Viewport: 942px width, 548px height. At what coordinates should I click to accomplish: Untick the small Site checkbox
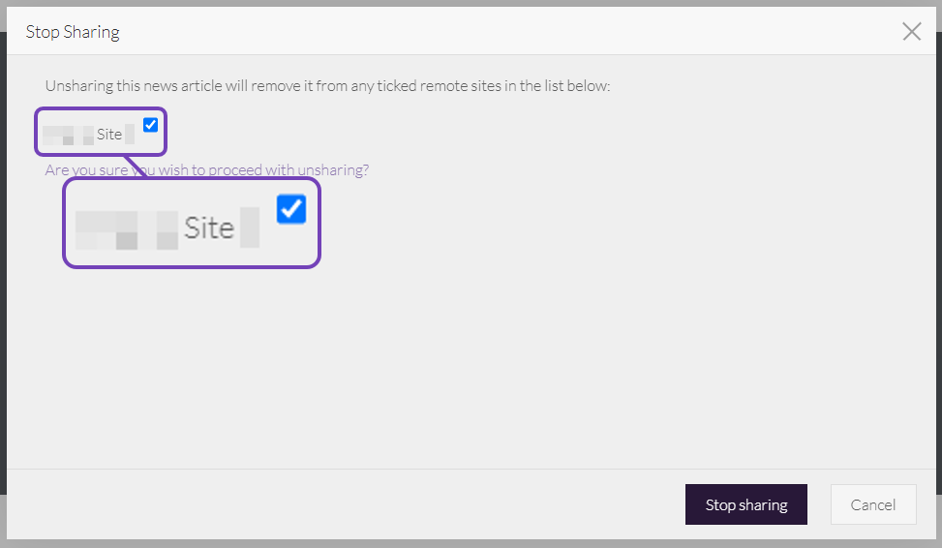point(150,125)
